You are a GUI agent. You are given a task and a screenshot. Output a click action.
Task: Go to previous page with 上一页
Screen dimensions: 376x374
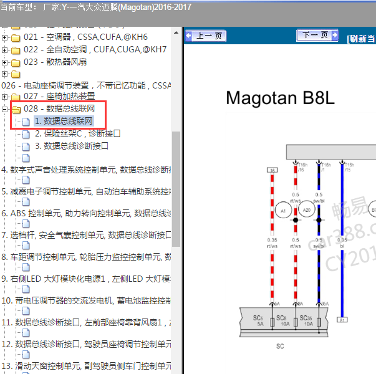coord(206,36)
